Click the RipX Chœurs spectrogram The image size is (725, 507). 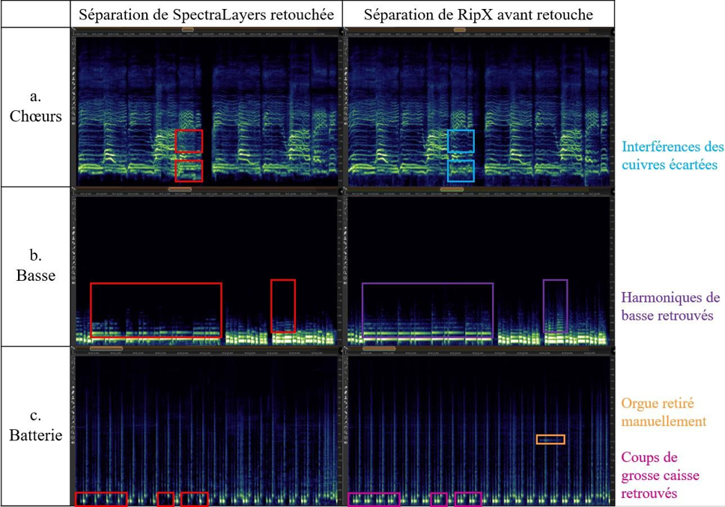(479, 110)
